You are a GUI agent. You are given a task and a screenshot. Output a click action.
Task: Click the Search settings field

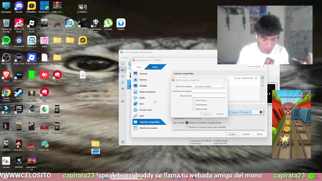pos(256,66)
